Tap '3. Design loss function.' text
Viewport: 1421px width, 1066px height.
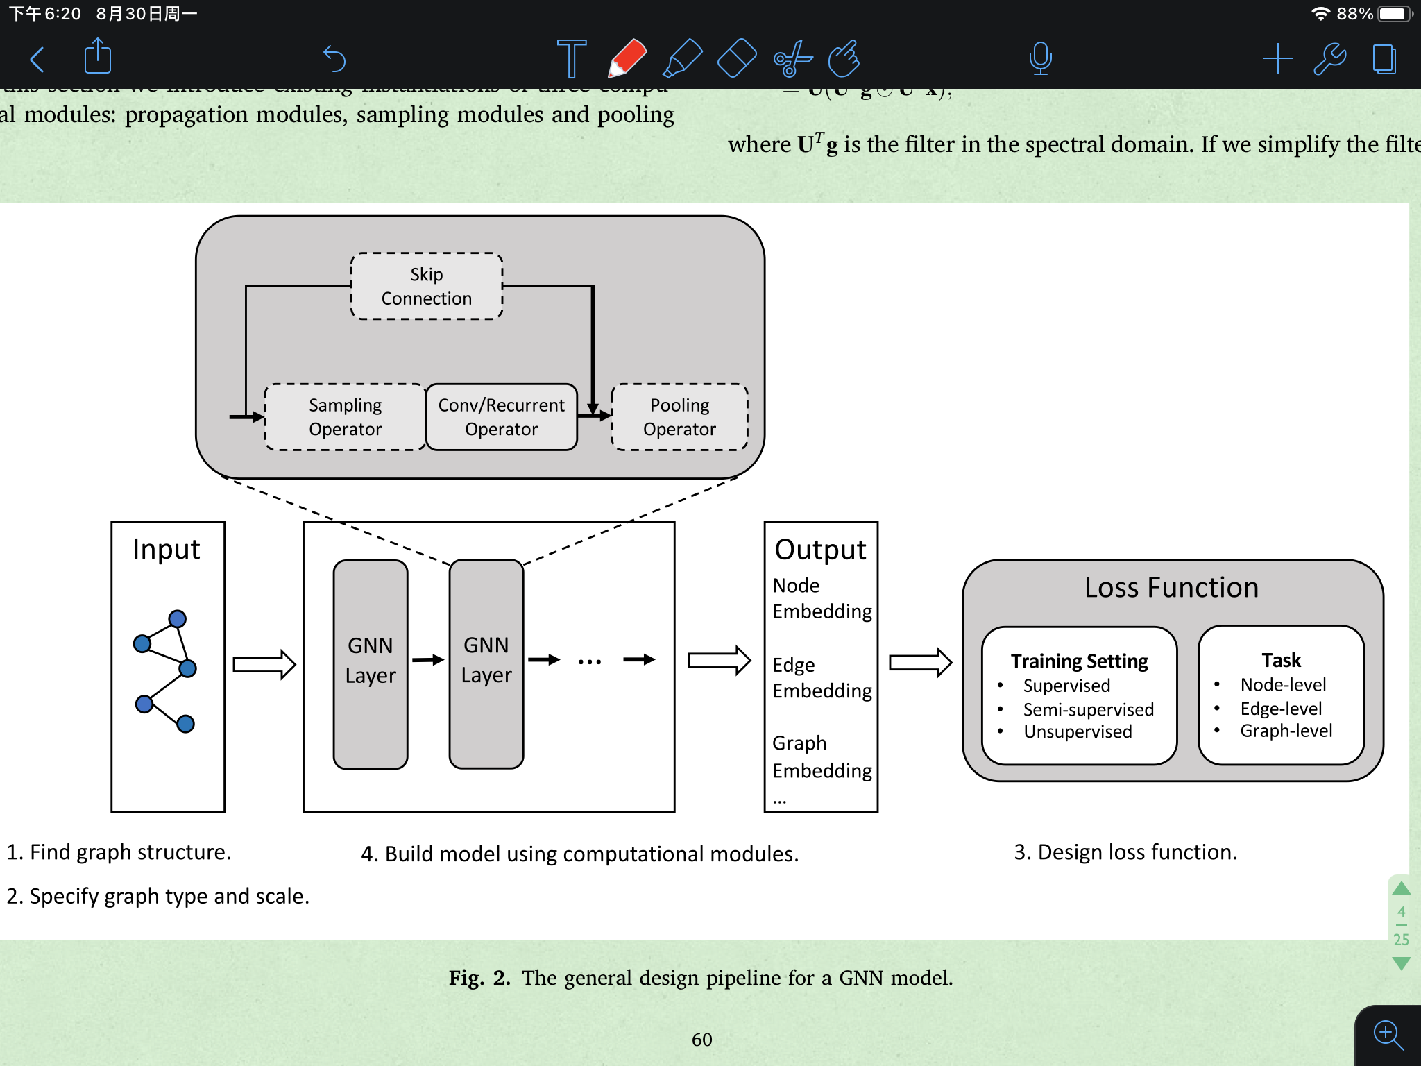point(1125,852)
